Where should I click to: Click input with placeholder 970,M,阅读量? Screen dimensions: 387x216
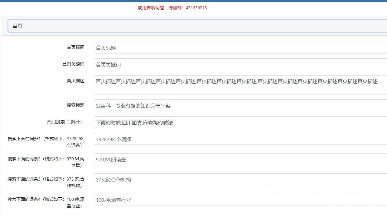pyautogui.click(x=240, y=159)
